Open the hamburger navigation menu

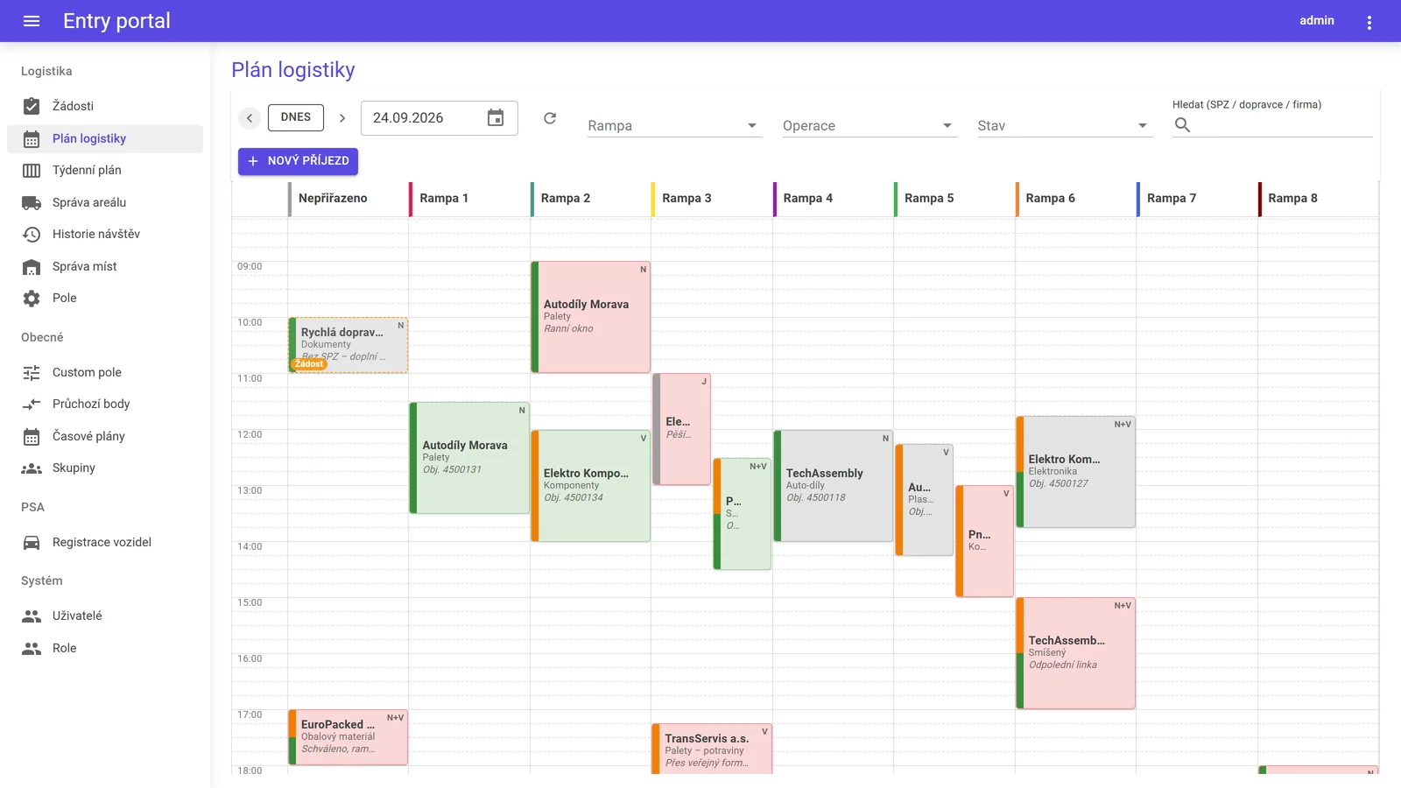32,21
